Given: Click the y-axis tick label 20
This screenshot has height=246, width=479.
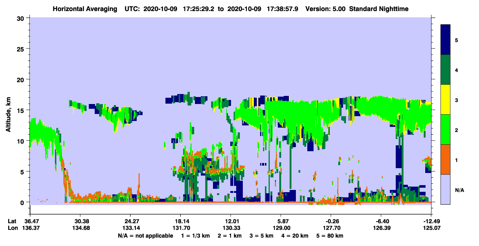Looking at the screenshot, I should coord(21,79).
